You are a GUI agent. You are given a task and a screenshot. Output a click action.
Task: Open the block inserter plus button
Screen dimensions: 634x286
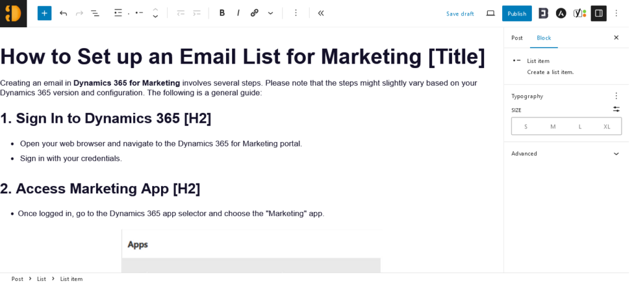pyautogui.click(x=45, y=14)
